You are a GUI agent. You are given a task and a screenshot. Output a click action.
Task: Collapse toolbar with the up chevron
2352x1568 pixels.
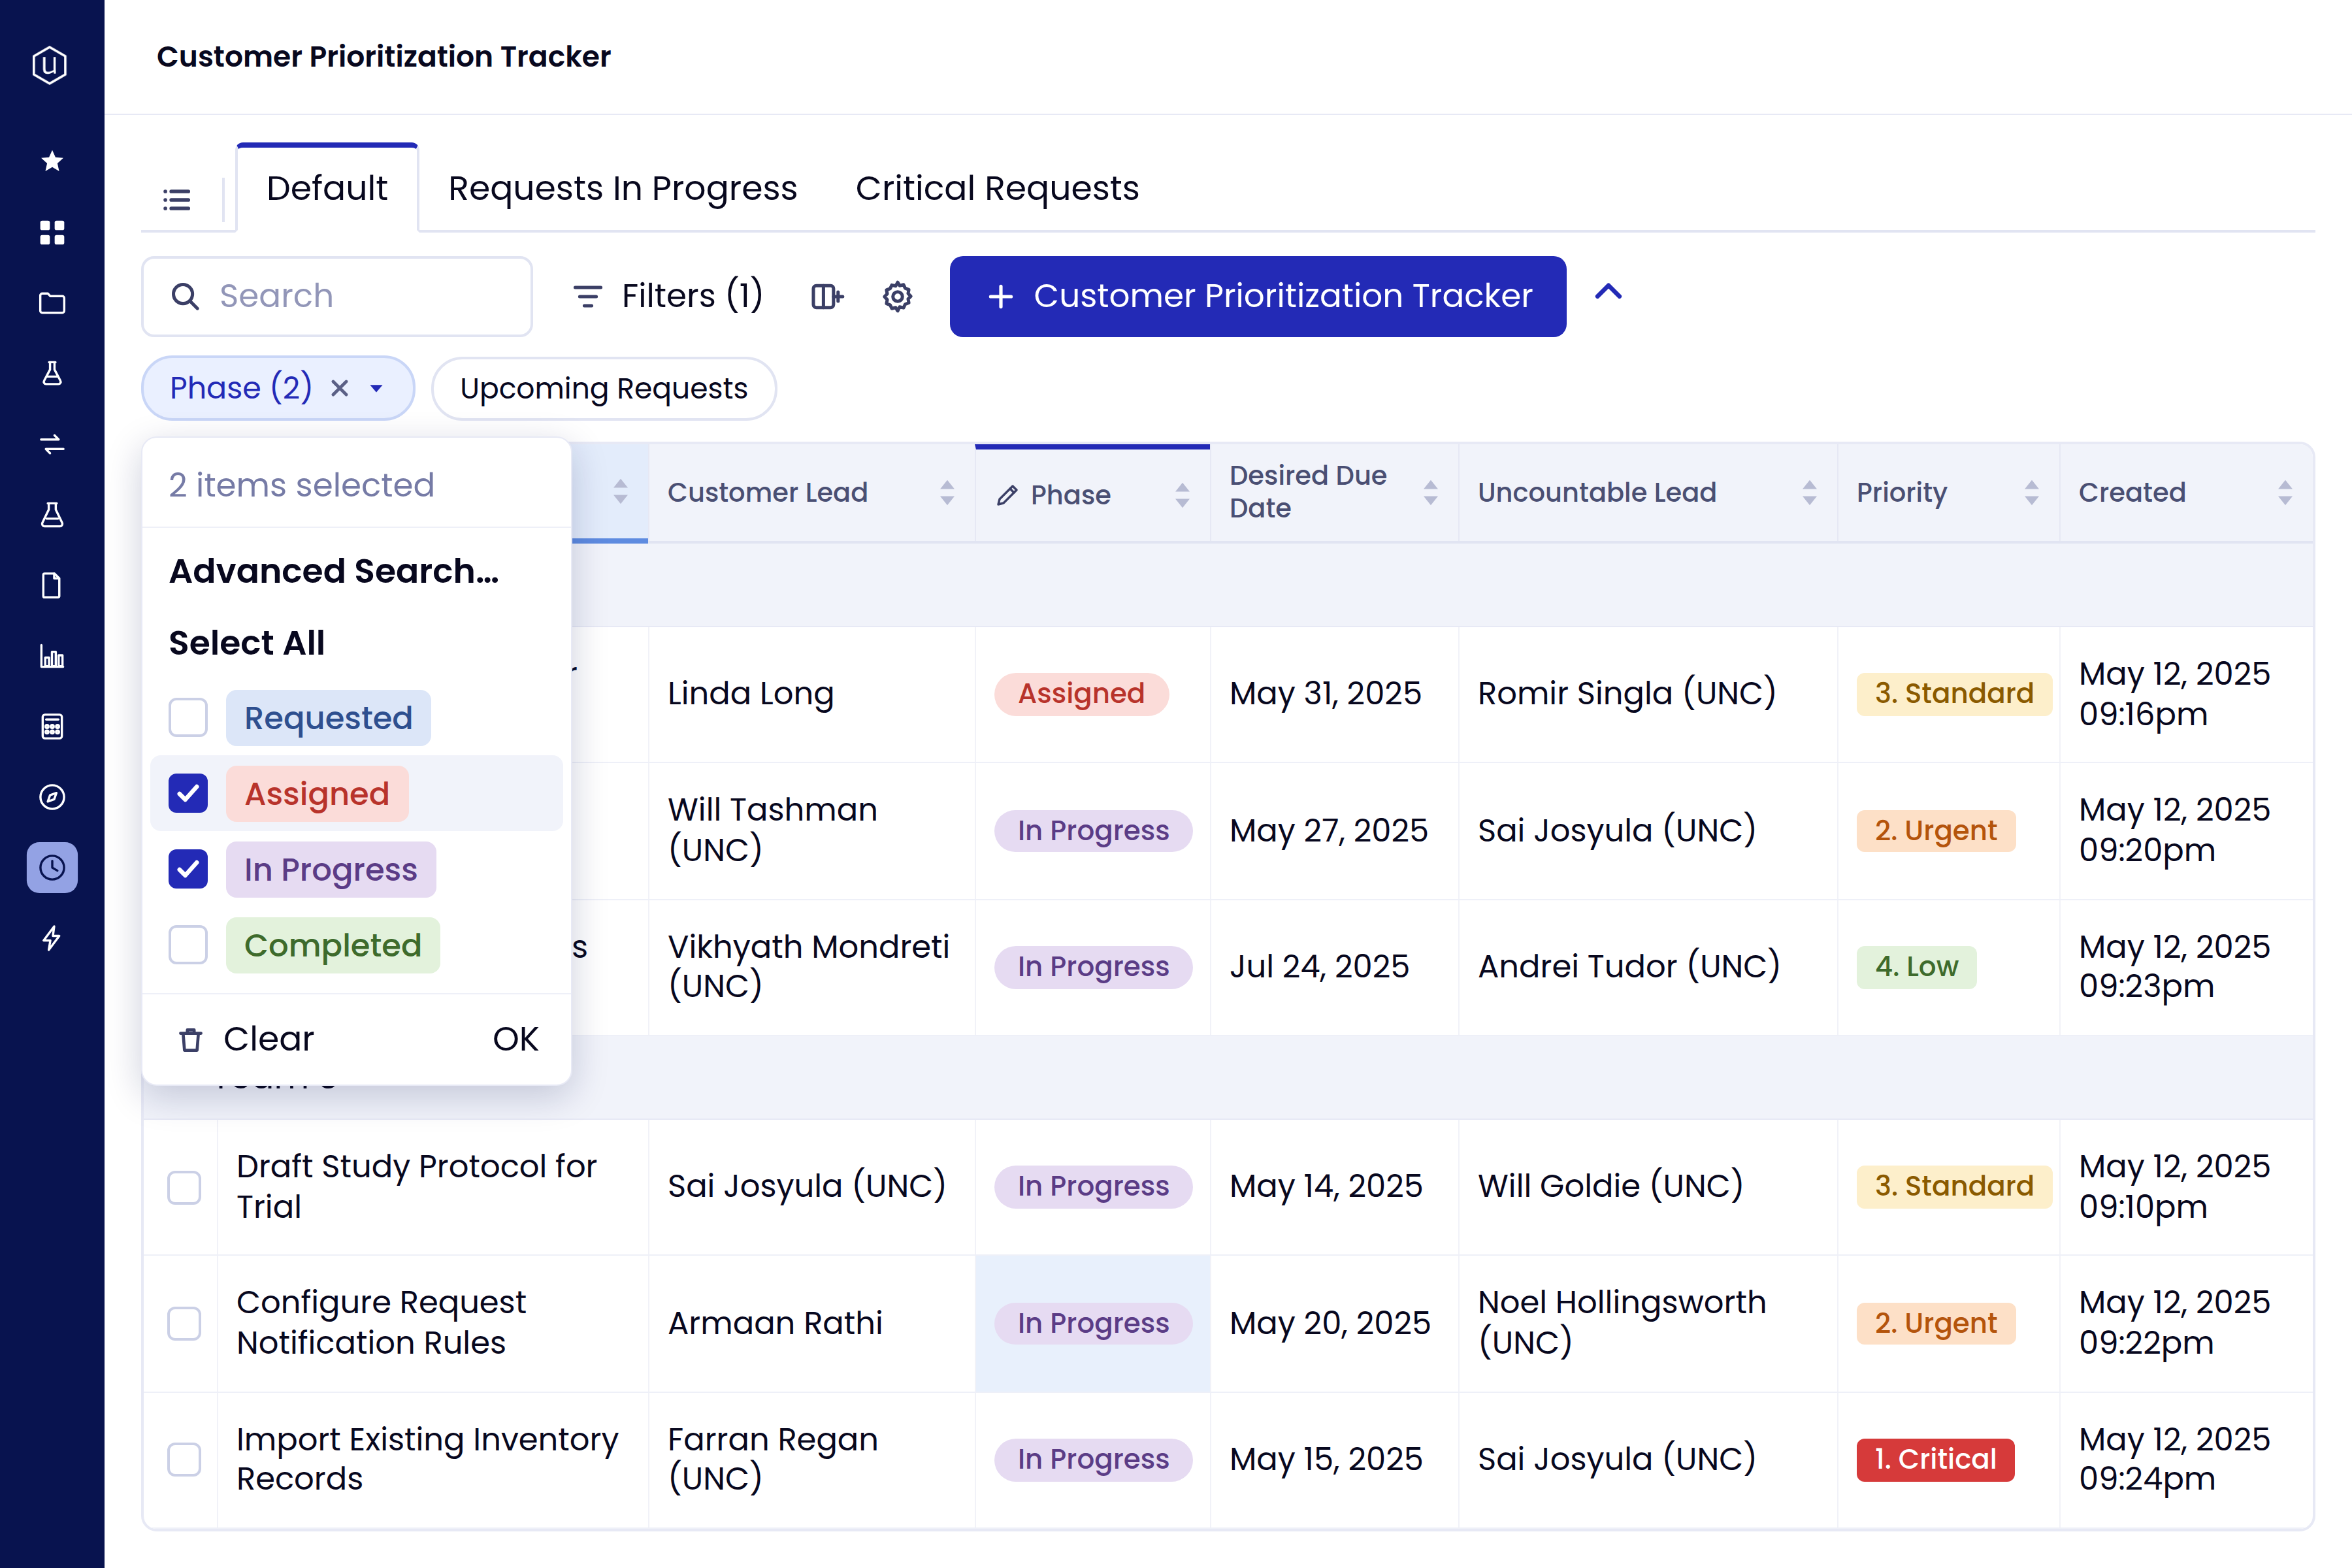pos(1608,293)
